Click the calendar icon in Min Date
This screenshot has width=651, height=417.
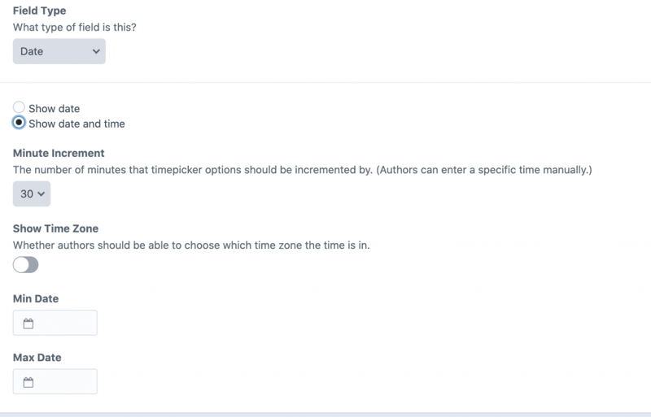tap(28, 324)
